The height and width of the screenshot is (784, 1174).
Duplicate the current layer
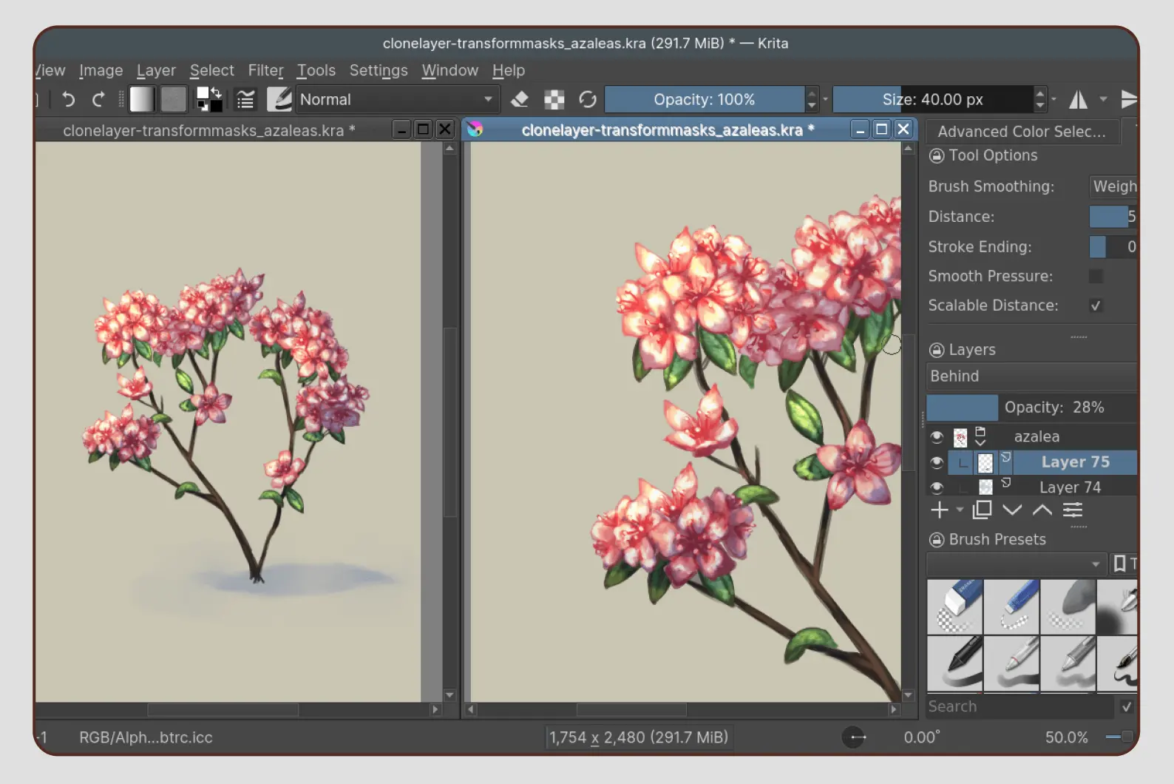click(x=982, y=510)
